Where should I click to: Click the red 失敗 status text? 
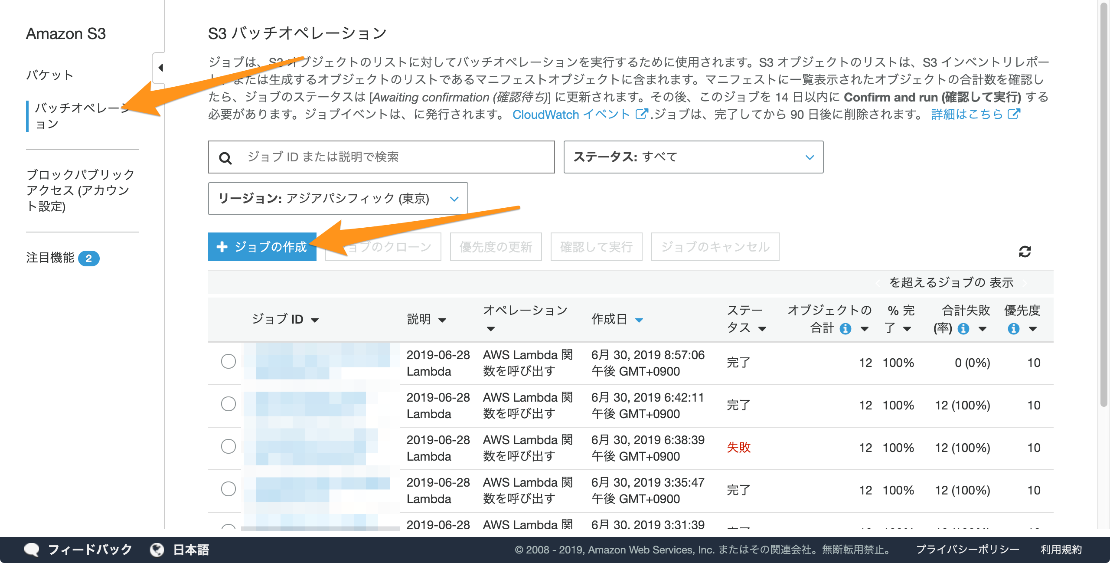[738, 447]
